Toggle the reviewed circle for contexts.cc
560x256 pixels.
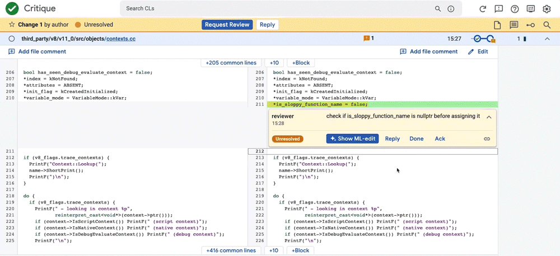[x=11, y=39]
